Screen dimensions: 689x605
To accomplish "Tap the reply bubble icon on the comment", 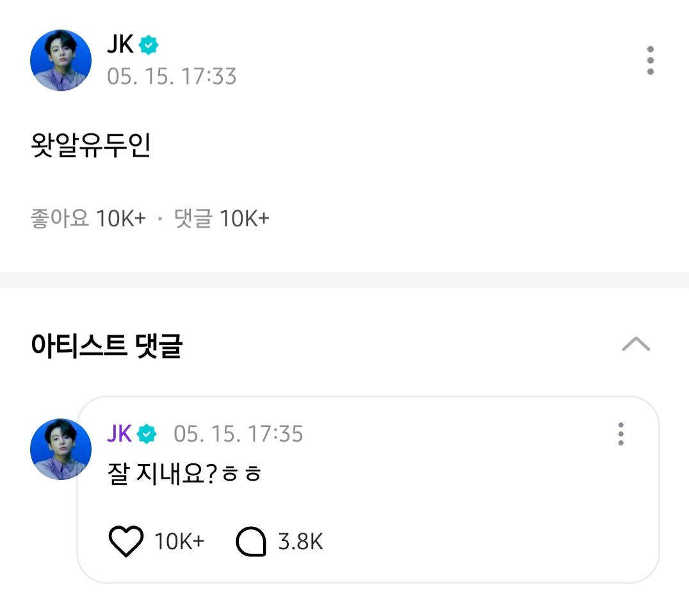I will tap(250, 542).
